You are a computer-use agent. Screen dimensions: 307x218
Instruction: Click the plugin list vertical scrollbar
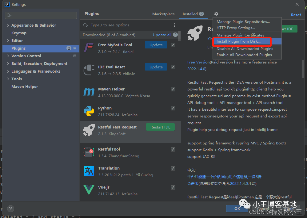pos(179,36)
